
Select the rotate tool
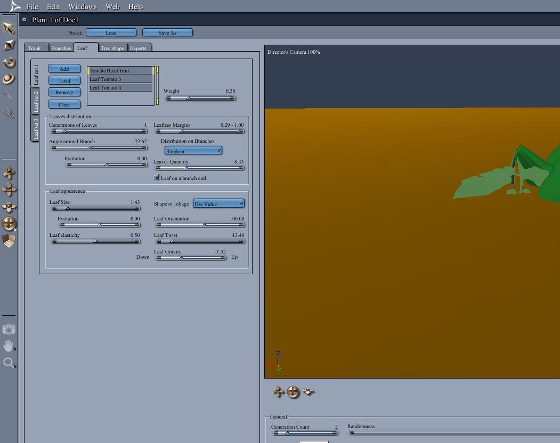pos(9,62)
